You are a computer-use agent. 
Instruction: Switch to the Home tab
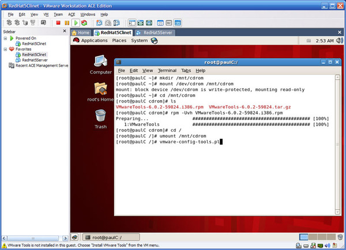click(x=81, y=33)
